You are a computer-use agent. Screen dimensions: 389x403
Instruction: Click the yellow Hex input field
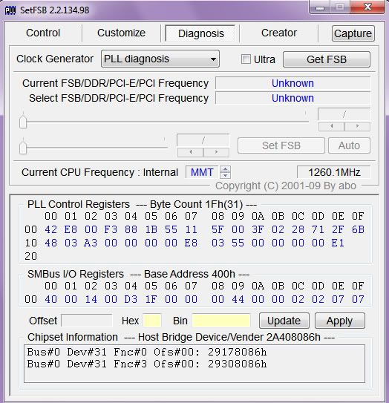pos(152,321)
